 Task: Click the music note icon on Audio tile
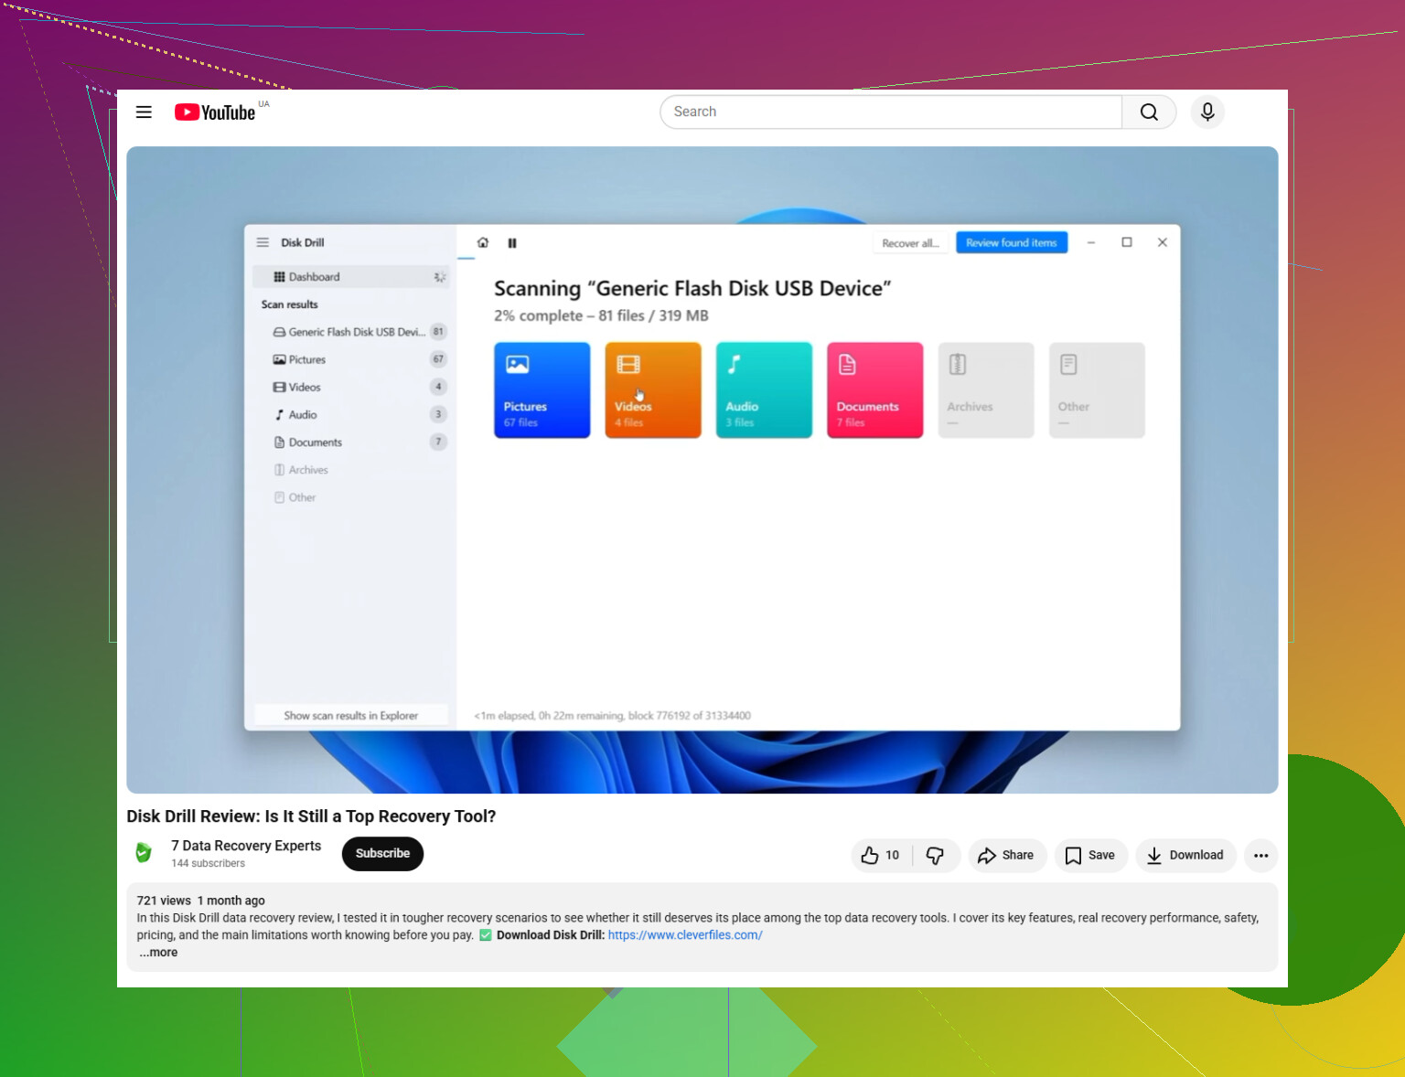(x=734, y=365)
